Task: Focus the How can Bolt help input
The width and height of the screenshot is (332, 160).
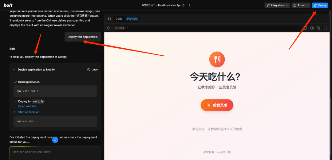Action: (x=55, y=153)
